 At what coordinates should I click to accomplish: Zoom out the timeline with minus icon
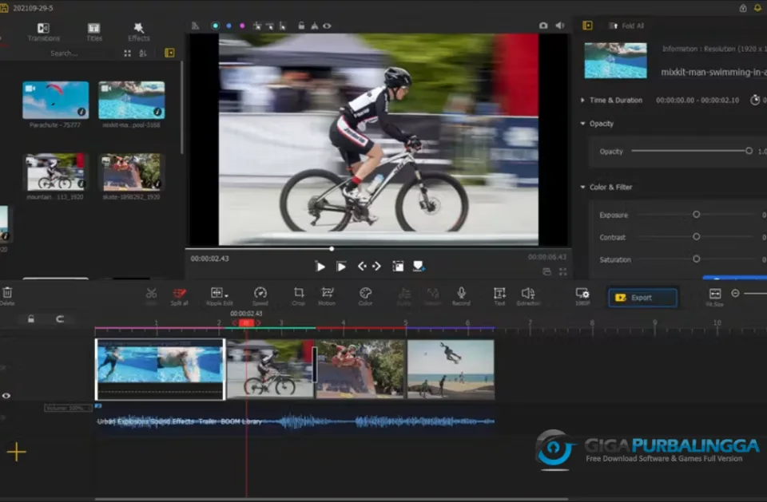click(x=735, y=293)
